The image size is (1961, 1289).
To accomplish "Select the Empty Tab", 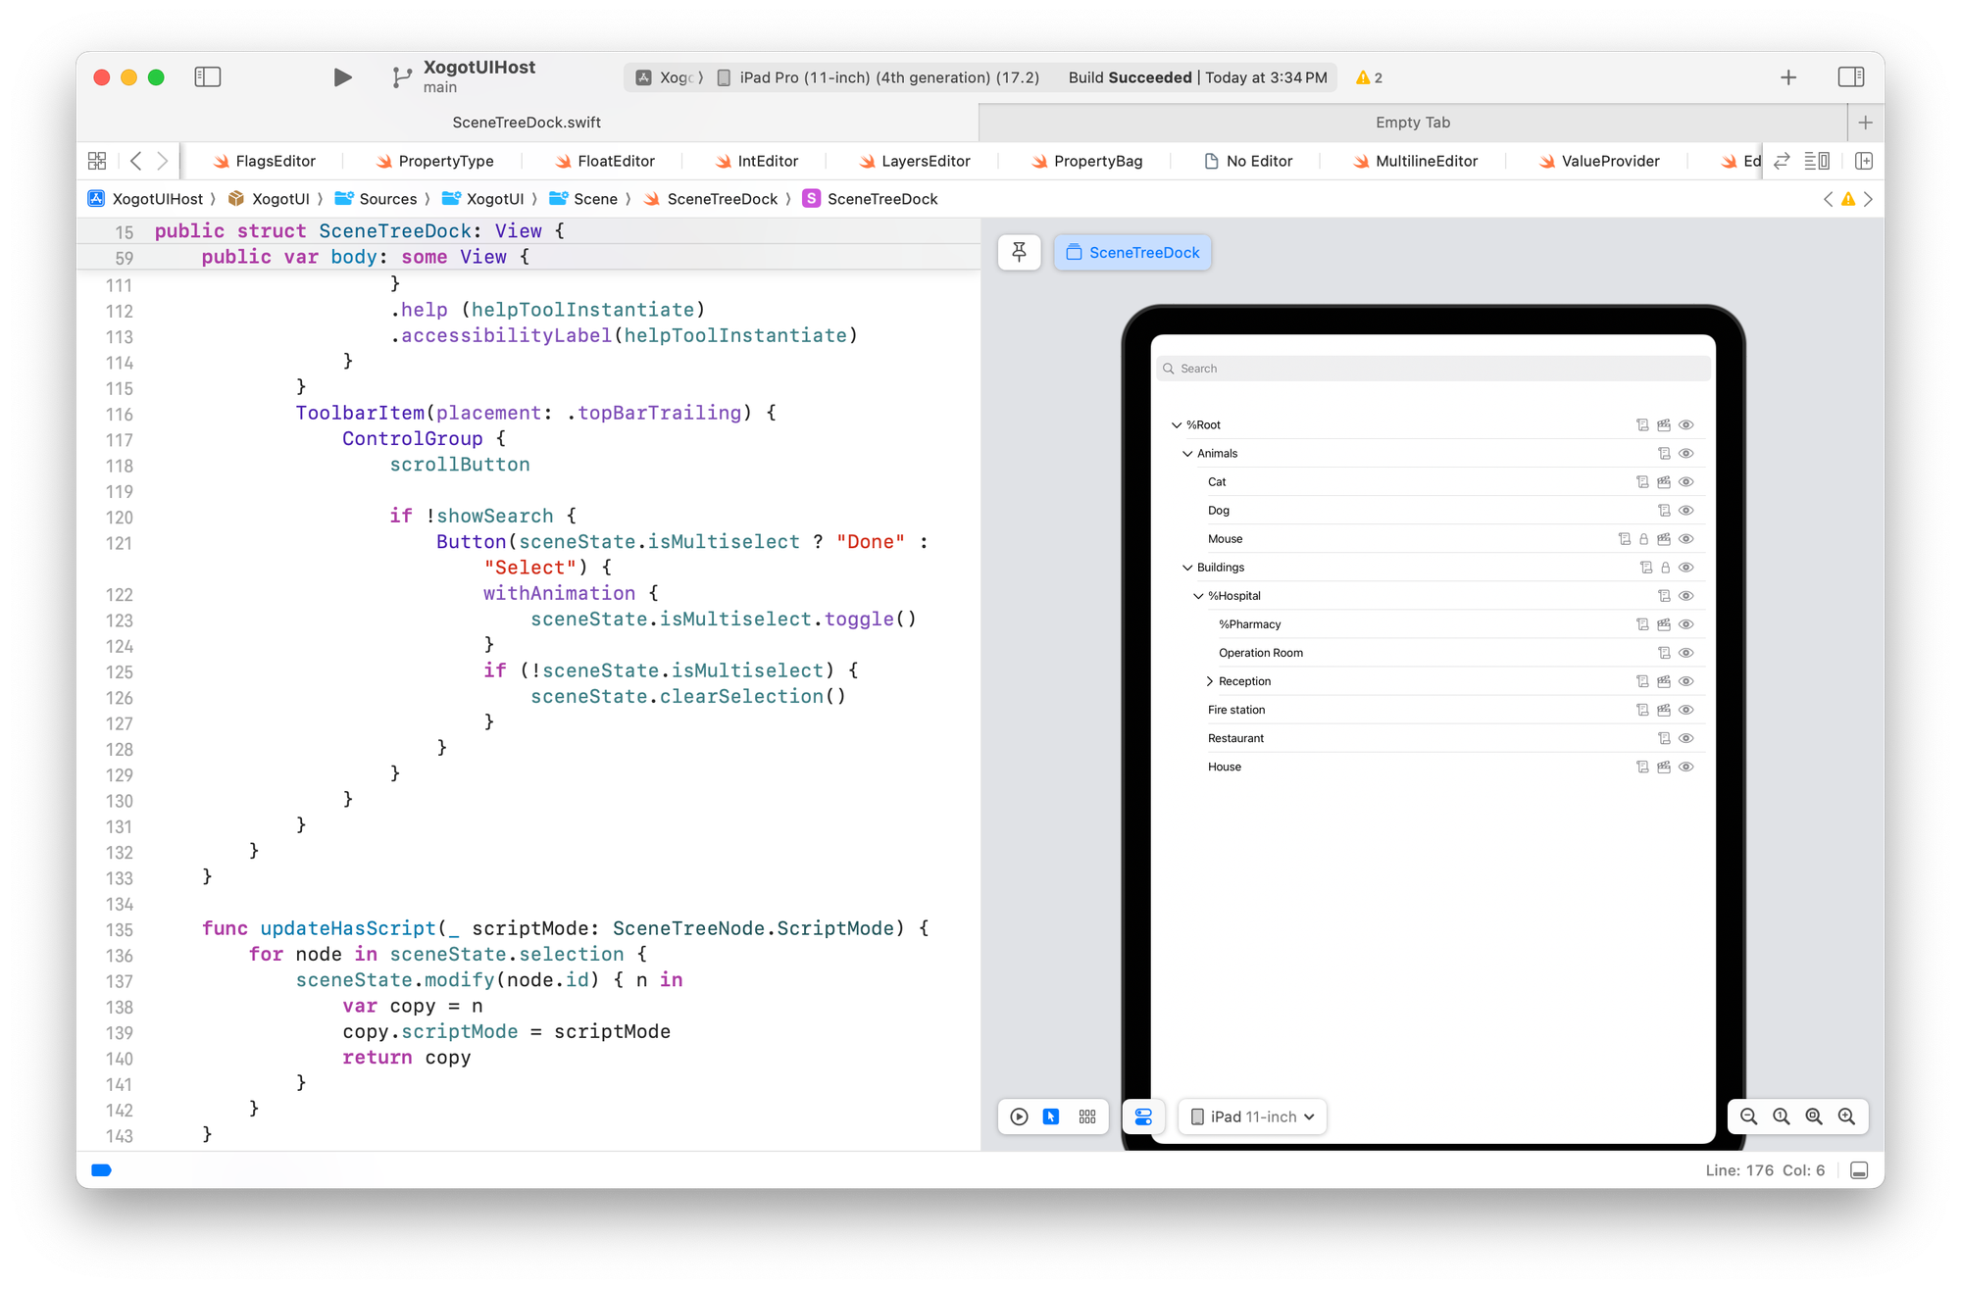I will [x=1412, y=123].
